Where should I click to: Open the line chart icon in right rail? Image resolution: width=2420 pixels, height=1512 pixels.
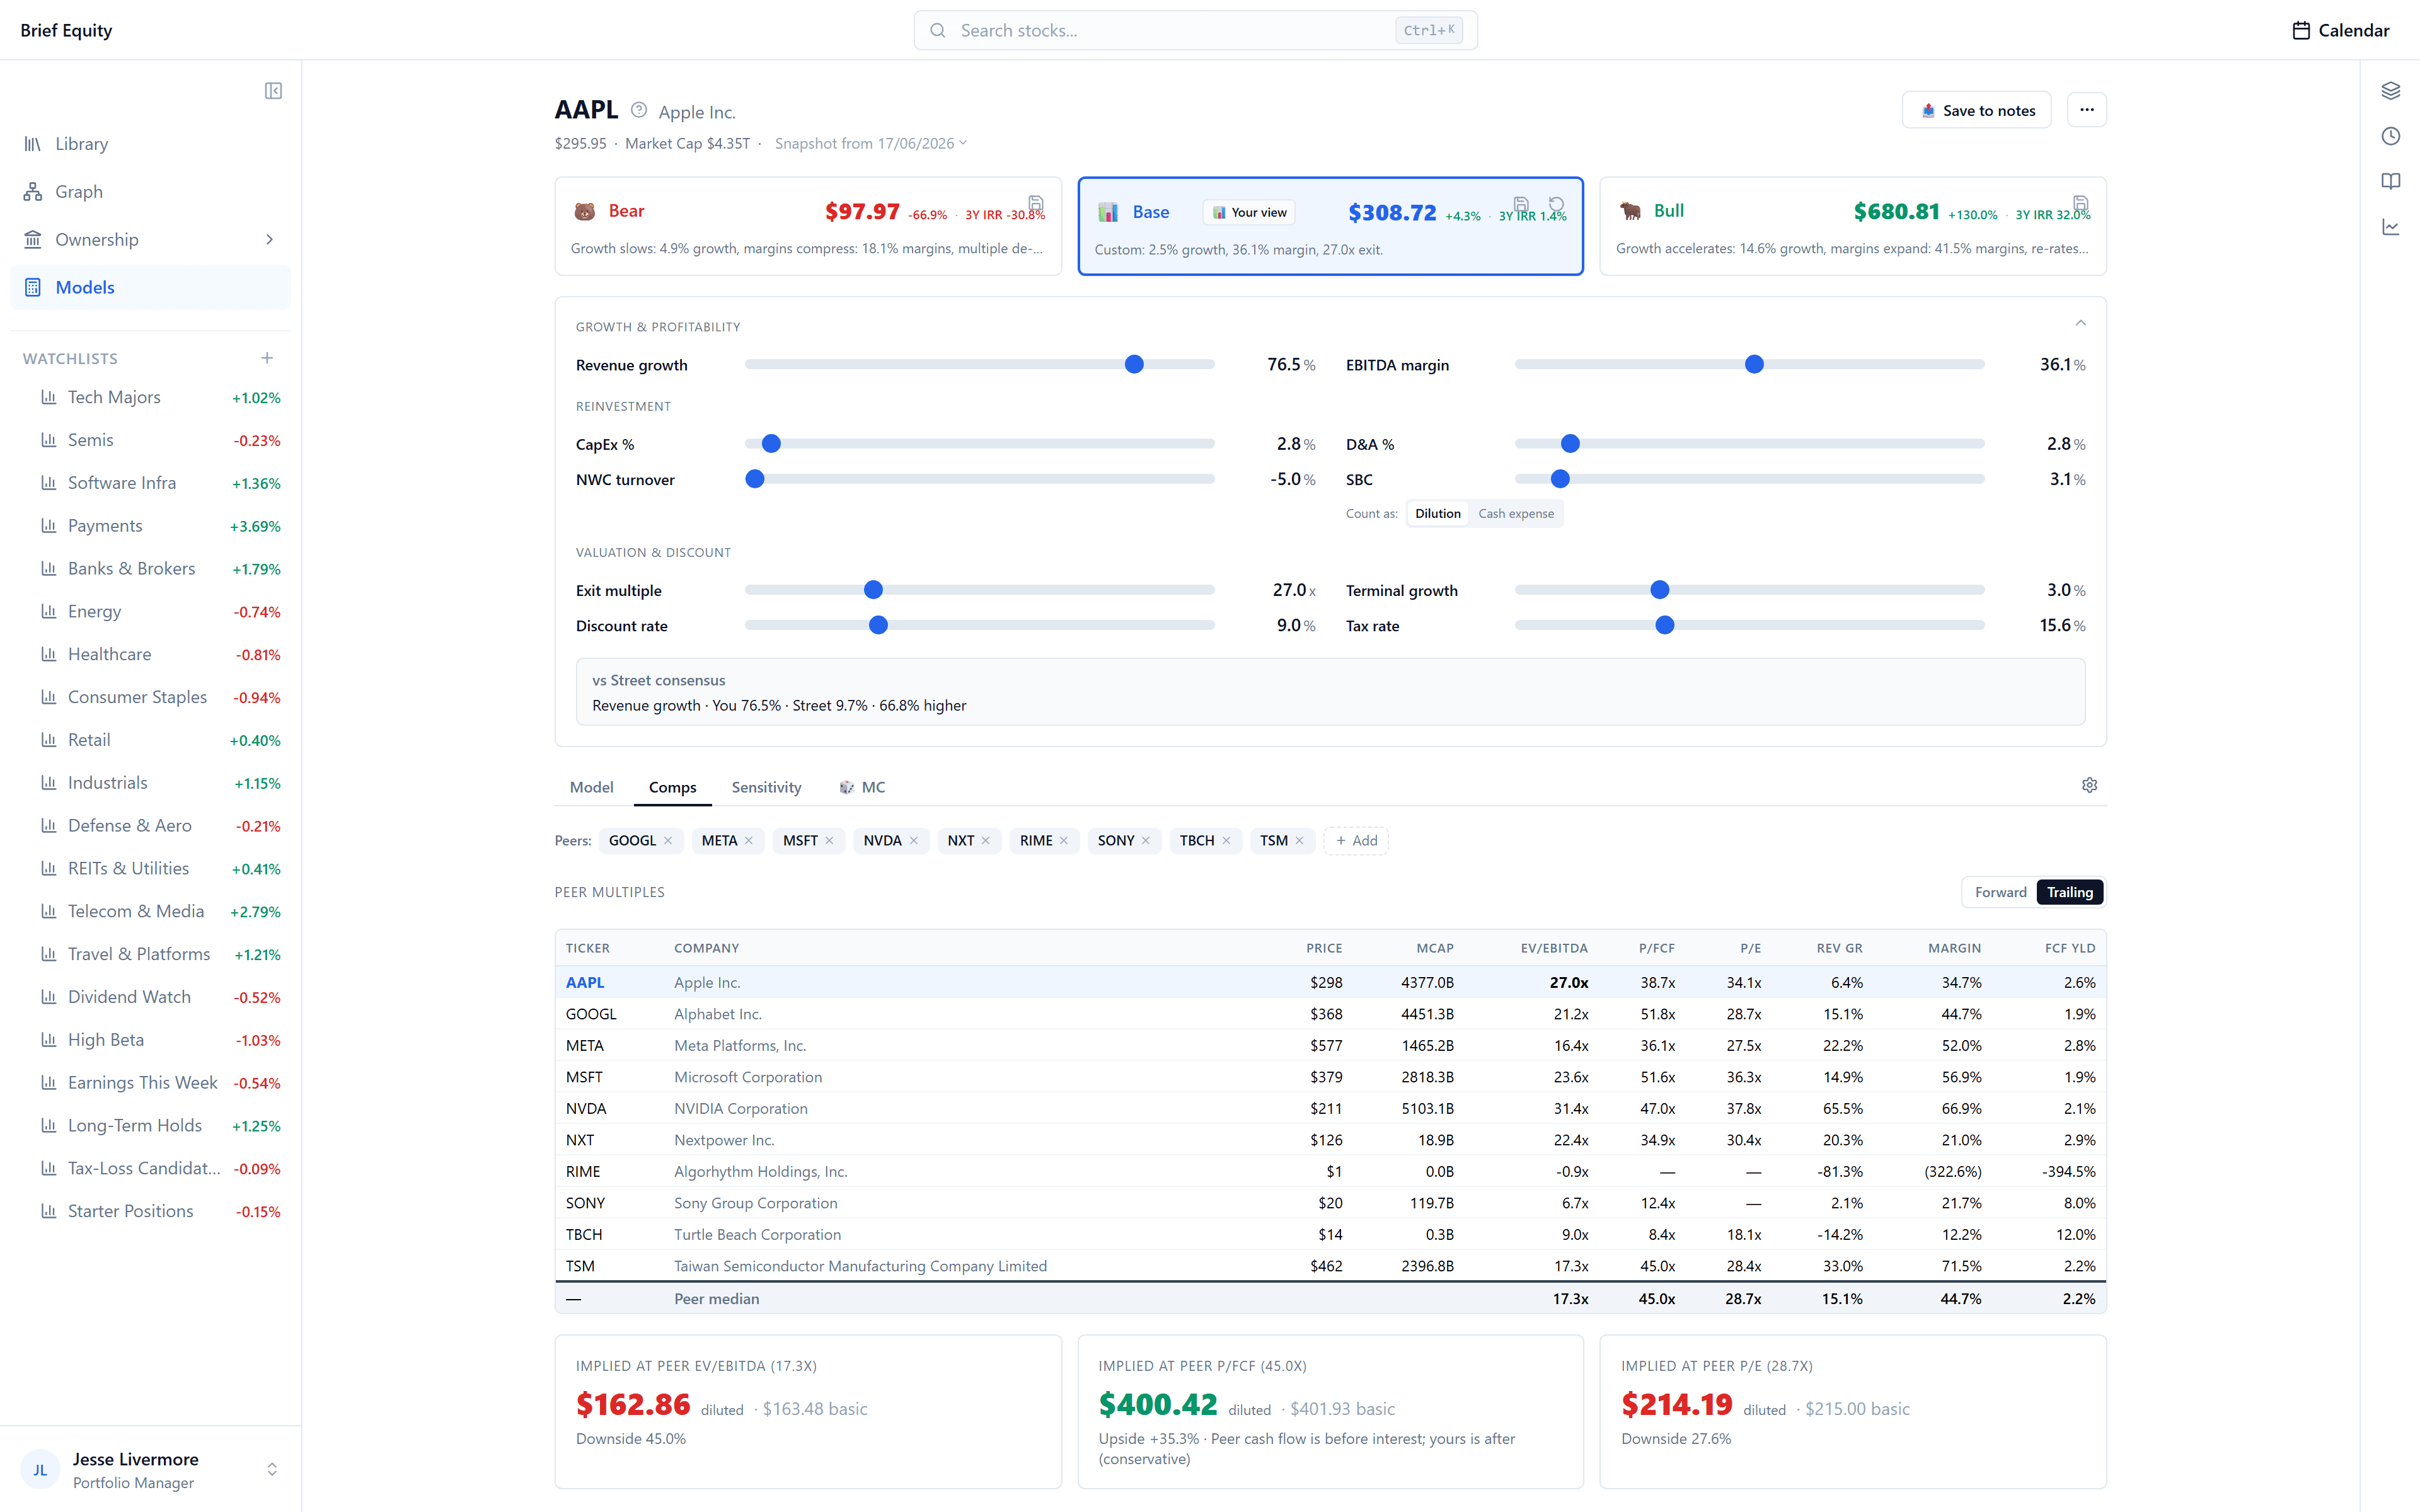coord(2390,227)
